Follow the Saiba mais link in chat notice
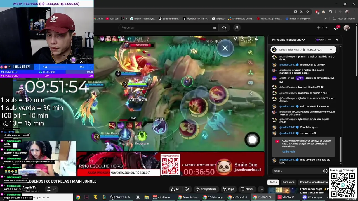Viewport: 358px width, 201px height. (x=289, y=152)
